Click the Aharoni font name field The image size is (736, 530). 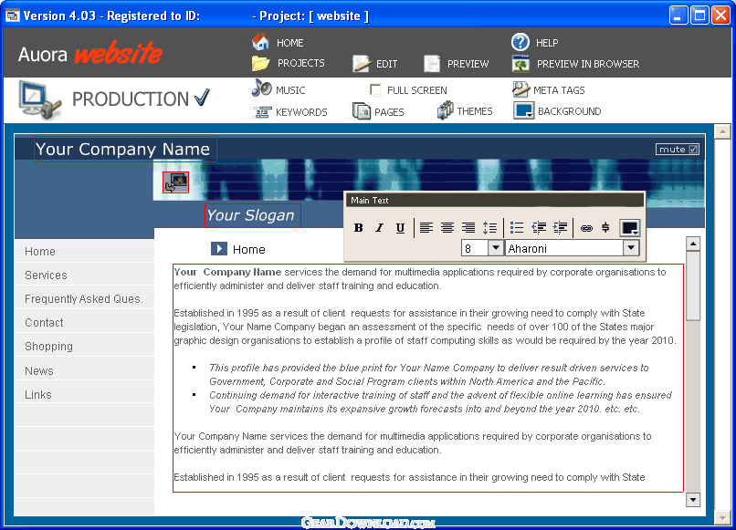click(564, 247)
